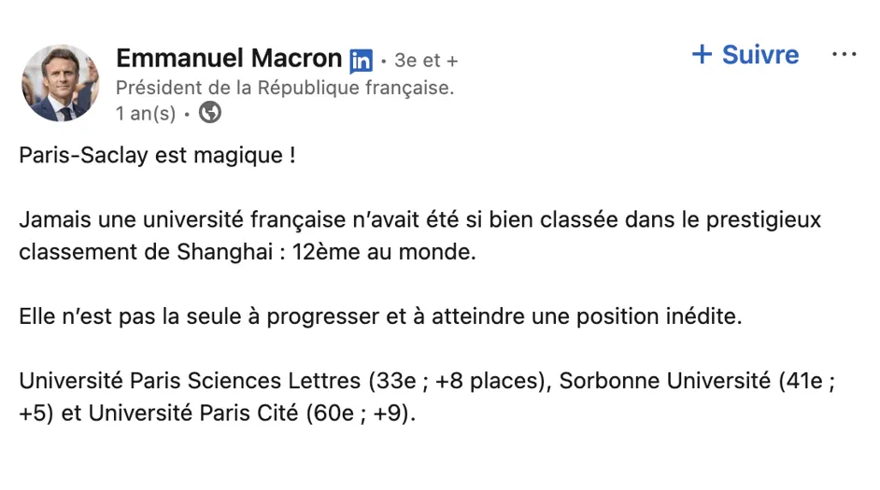Click the Emmanuel Macron author name
The height and width of the screenshot is (490, 880).
[x=229, y=58]
